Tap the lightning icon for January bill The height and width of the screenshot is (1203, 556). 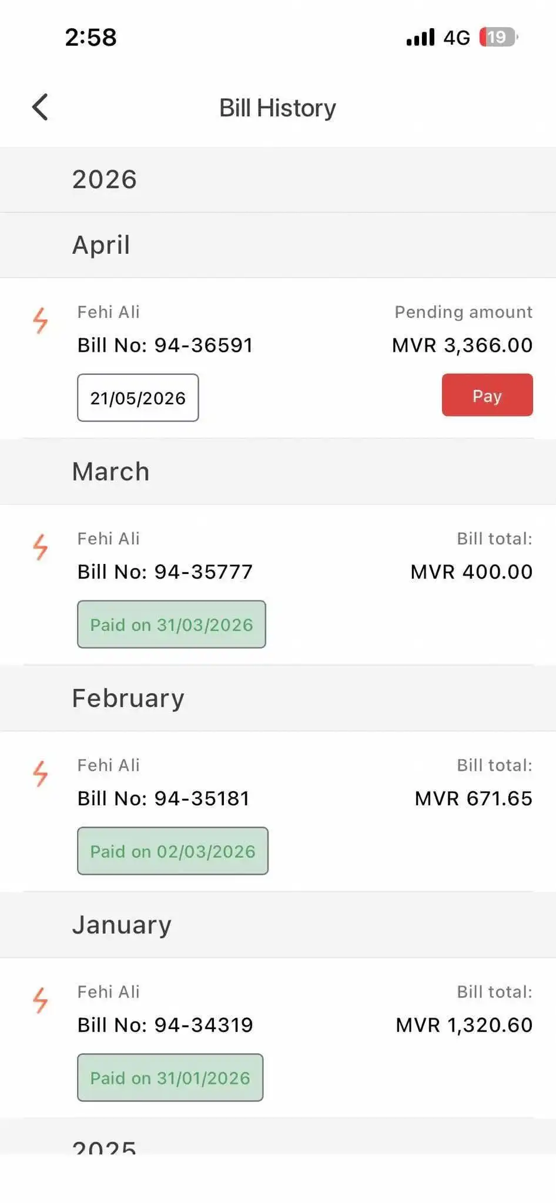coord(40,1000)
